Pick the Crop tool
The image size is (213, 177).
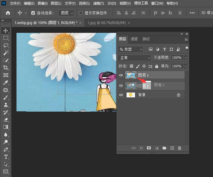pyautogui.click(x=6, y=68)
